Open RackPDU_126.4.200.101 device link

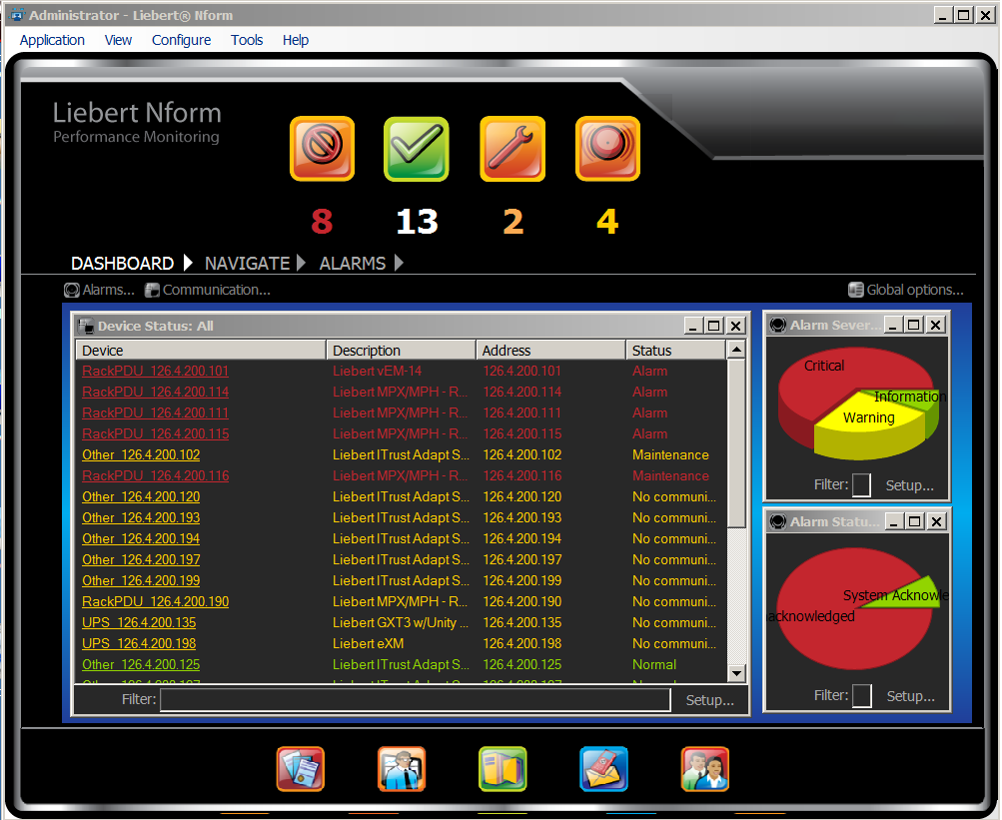(155, 371)
